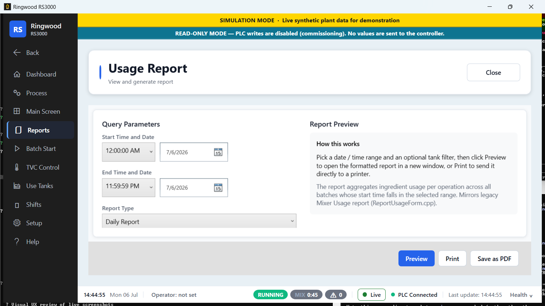
Task: Click Operator: not set text
Action: point(174,295)
